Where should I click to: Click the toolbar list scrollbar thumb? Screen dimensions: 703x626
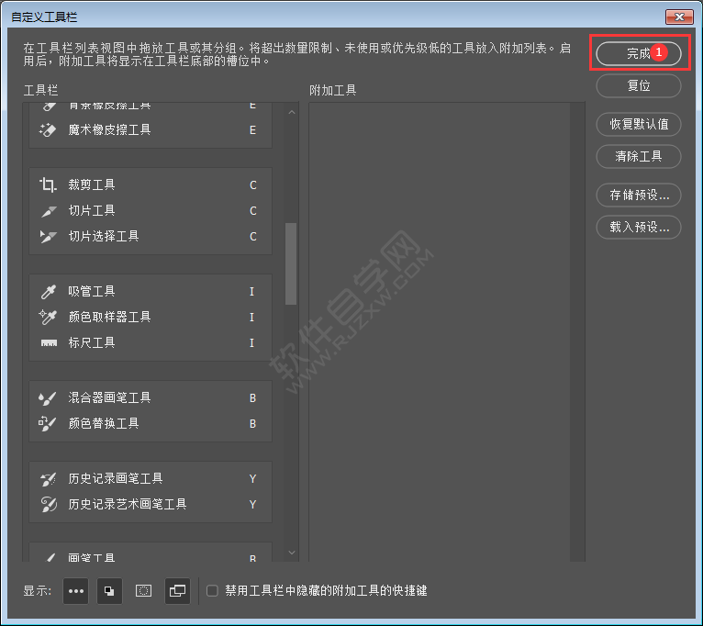[x=291, y=263]
